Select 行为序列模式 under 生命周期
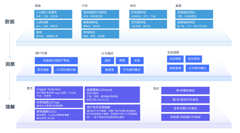Viewport: 240px width, 133px height. [x=197, y=68]
